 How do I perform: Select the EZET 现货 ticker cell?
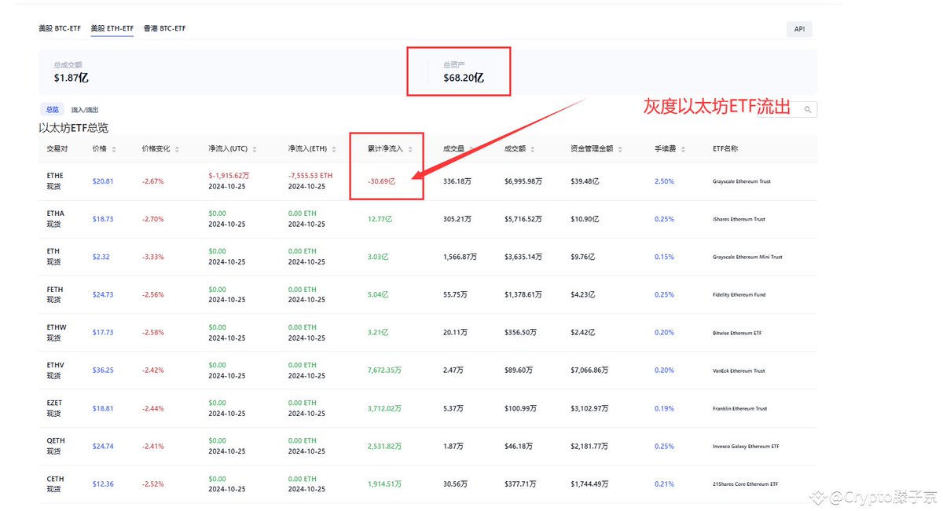click(x=55, y=407)
